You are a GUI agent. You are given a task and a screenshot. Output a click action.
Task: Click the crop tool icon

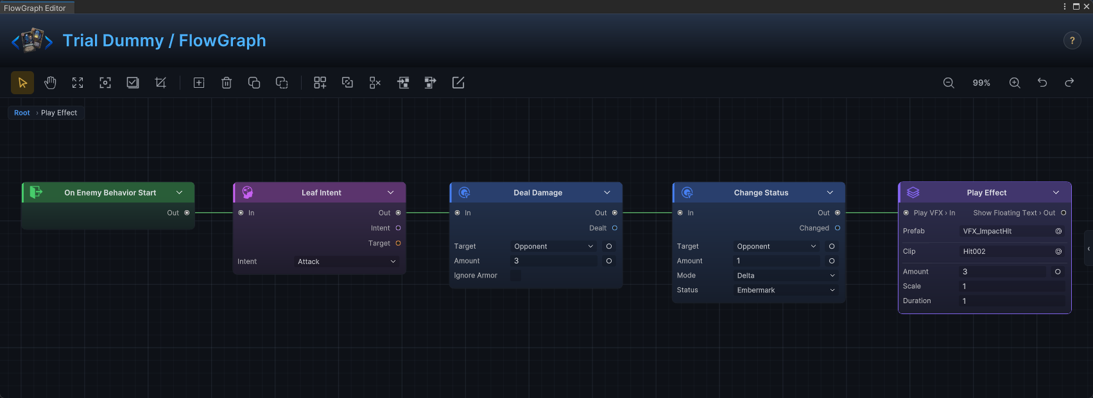160,83
